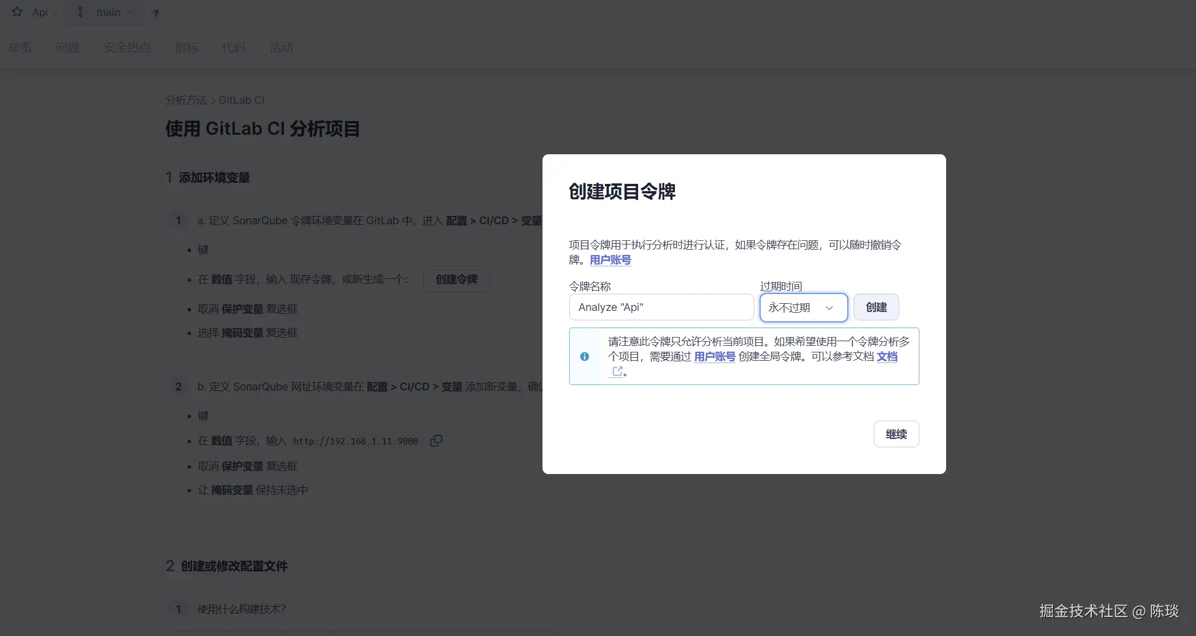Click the GitLab CI breadcrumb text
The height and width of the screenshot is (636, 1196).
[242, 100]
